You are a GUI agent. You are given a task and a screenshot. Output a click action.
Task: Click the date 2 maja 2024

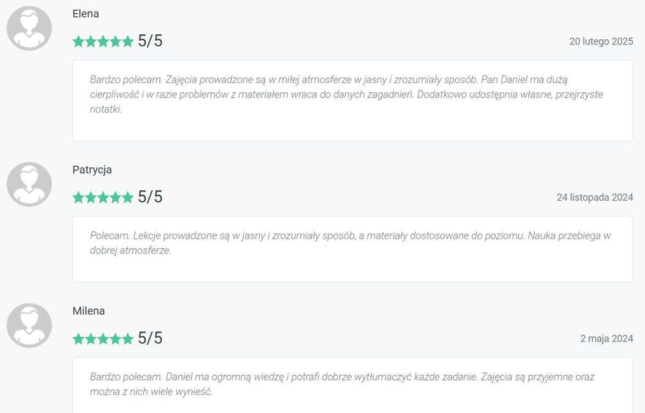606,339
